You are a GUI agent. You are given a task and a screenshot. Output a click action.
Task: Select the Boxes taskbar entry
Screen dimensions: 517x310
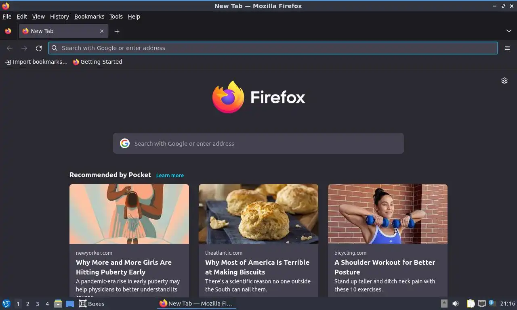click(x=92, y=304)
